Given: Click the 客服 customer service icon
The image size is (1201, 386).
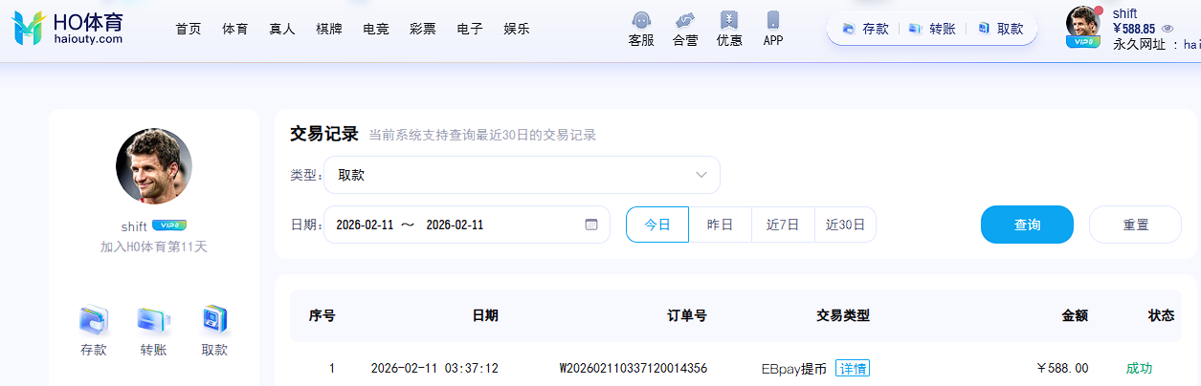Looking at the screenshot, I should pos(641,21).
